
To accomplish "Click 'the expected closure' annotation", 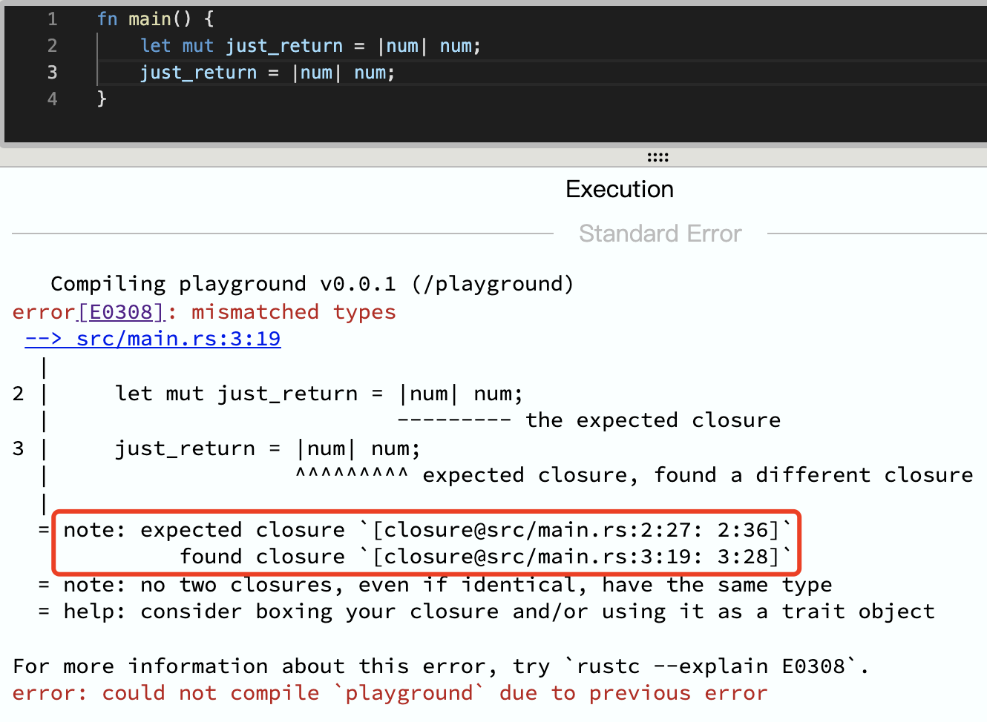I will [653, 420].
